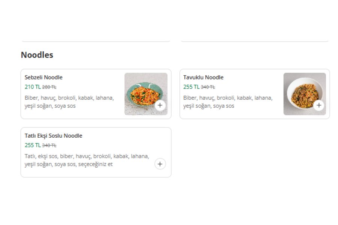Viewport: 338px width, 225px height.
Task: Click Tatlı Ekşi Soslu Noodle's 255 TL price
Action: [33, 145]
